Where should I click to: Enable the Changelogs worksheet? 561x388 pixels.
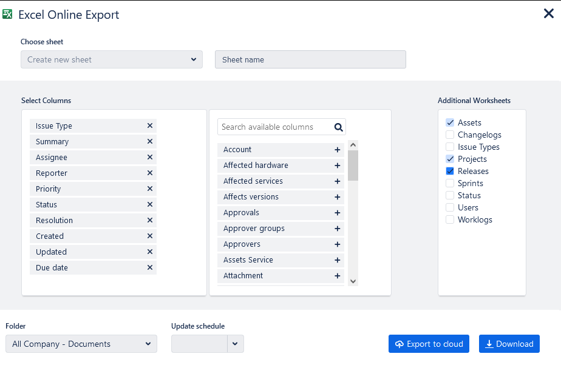click(450, 135)
